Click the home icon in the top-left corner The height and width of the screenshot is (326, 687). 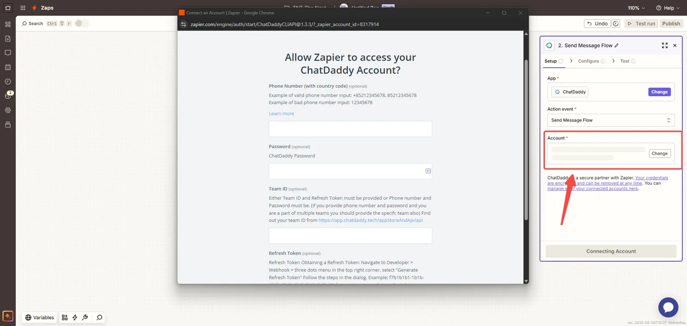8,8
